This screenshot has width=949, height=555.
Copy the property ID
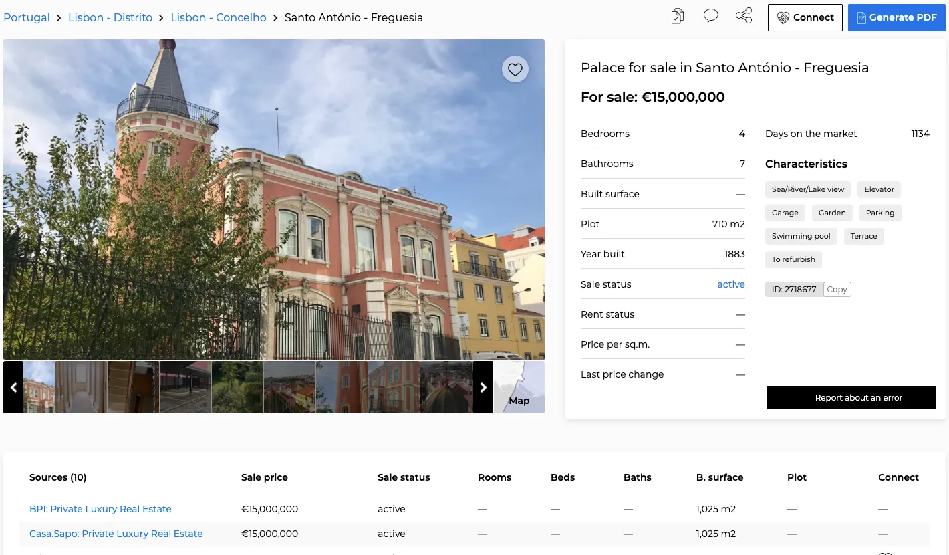(837, 289)
